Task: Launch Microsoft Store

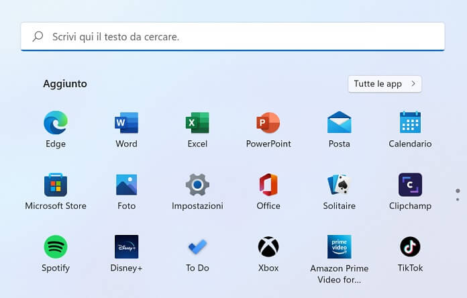Action: [56, 185]
